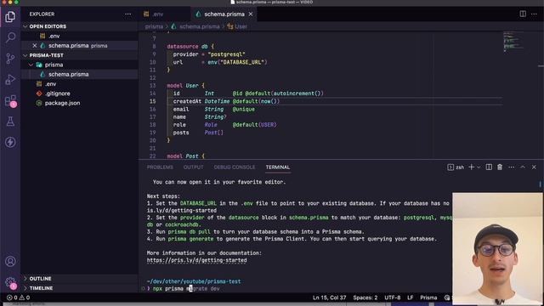Open the Testing flask view
This screenshot has width=544, height=306.
pos(10,122)
